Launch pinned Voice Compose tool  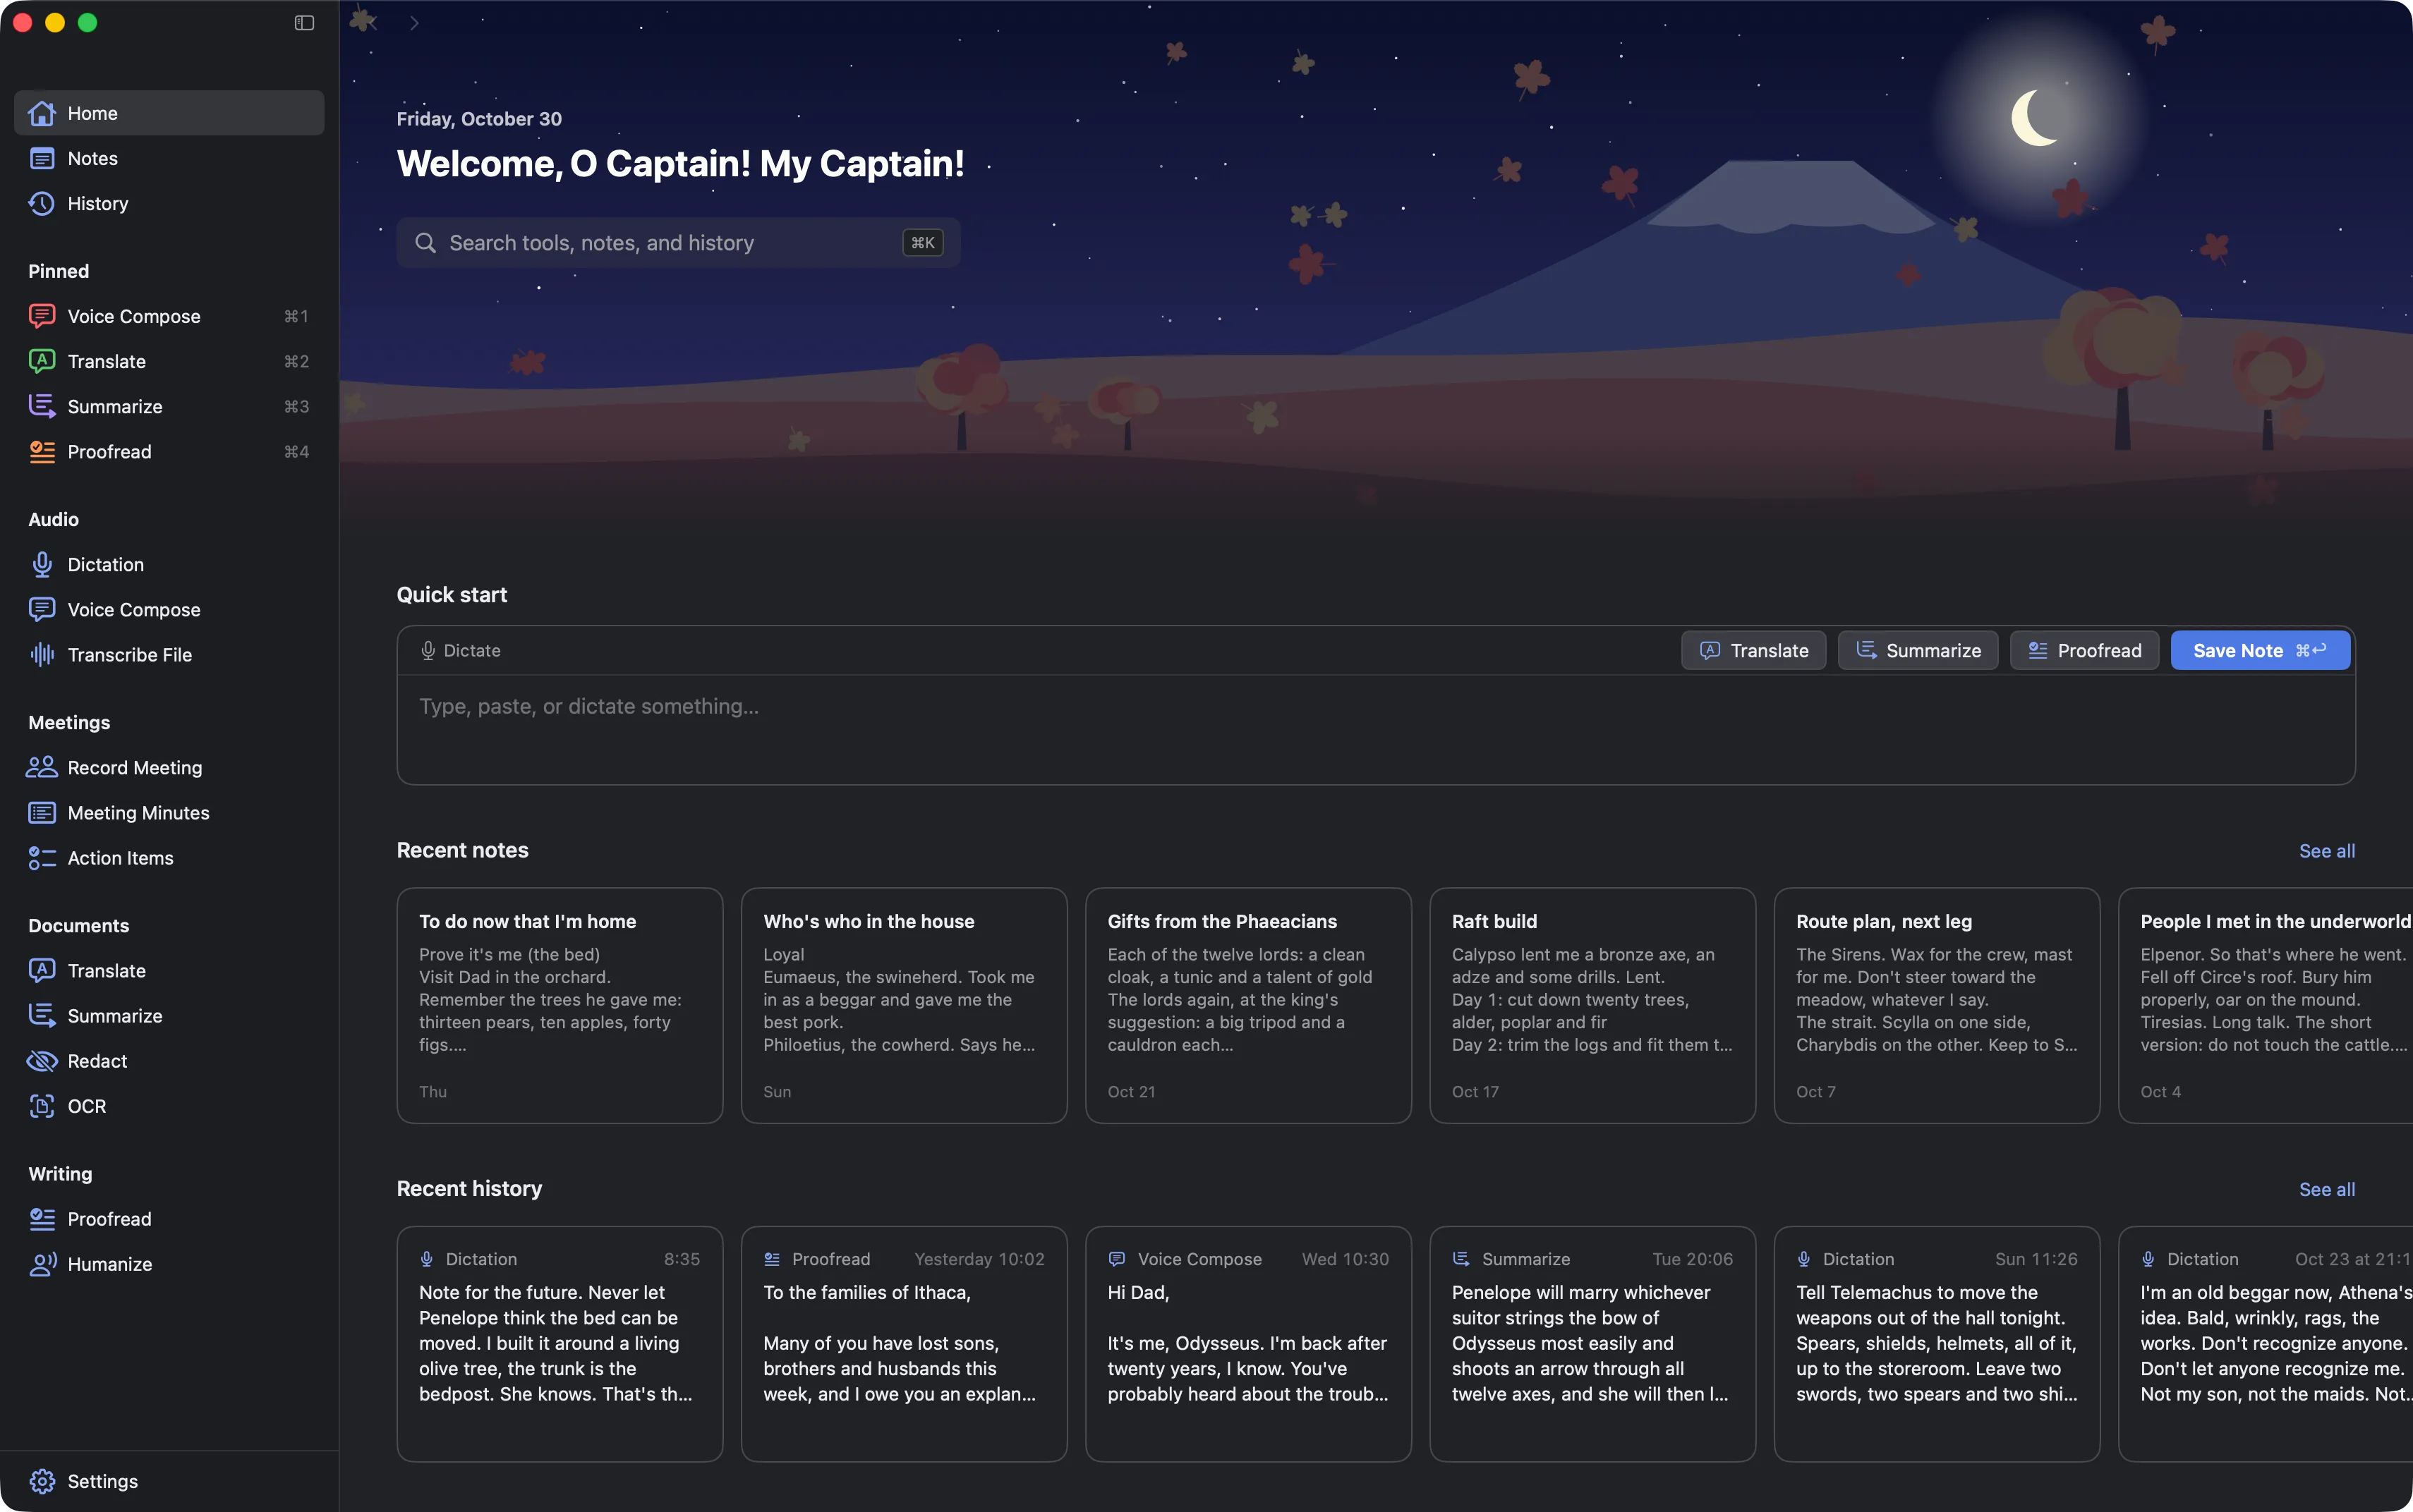[x=169, y=316]
